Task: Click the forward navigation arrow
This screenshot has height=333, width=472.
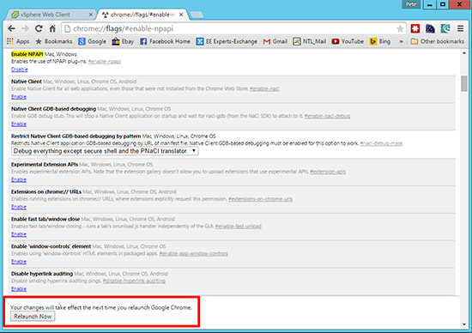Action: [x=25, y=28]
